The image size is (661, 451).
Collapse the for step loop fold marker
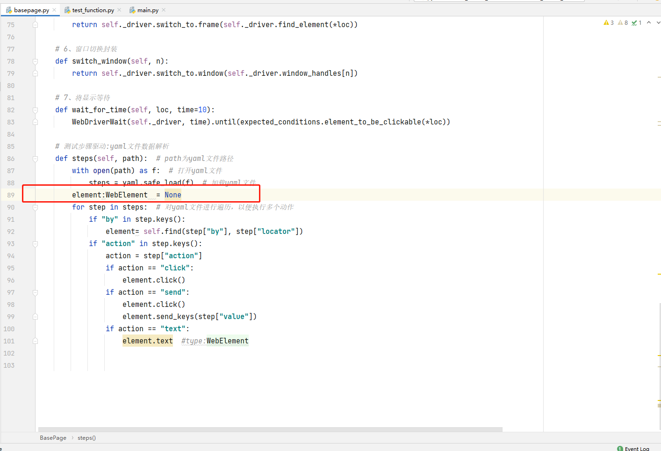(35, 207)
